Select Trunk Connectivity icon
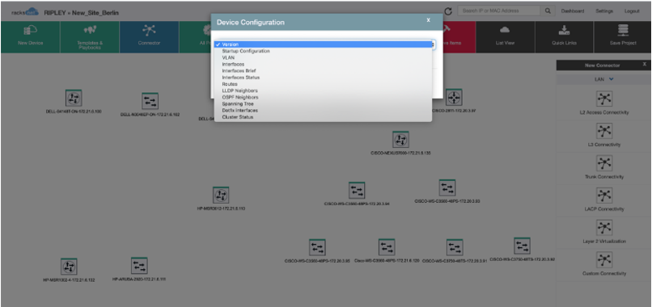The width and height of the screenshot is (652, 307). [603, 163]
